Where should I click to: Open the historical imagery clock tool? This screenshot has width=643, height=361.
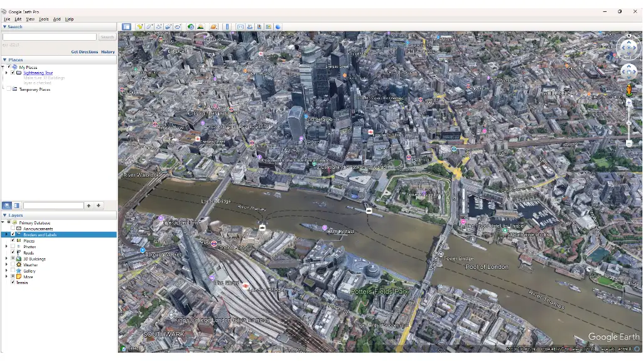coord(191,26)
